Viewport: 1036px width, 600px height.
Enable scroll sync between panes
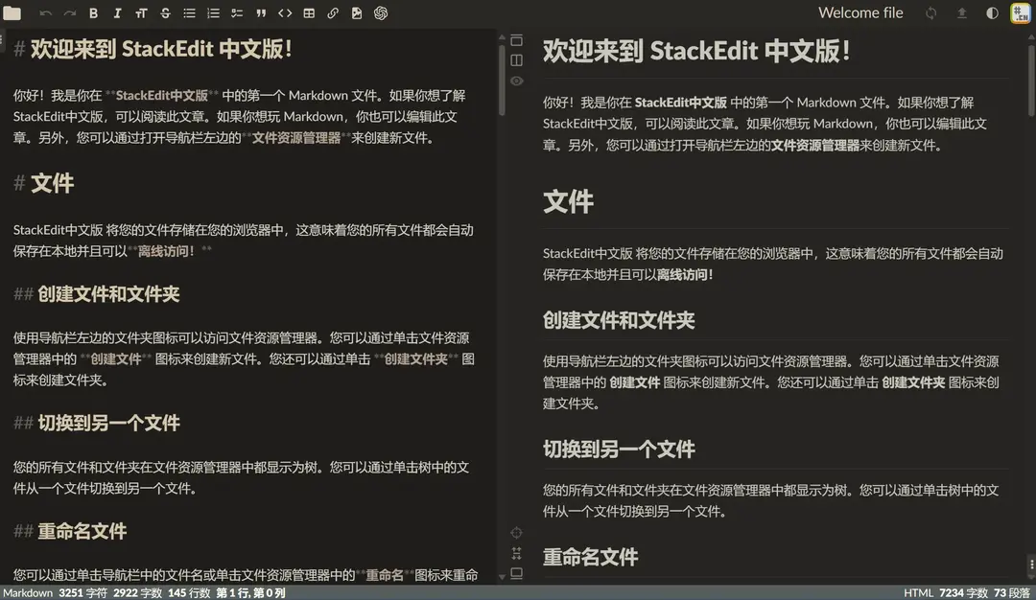pos(516,554)
